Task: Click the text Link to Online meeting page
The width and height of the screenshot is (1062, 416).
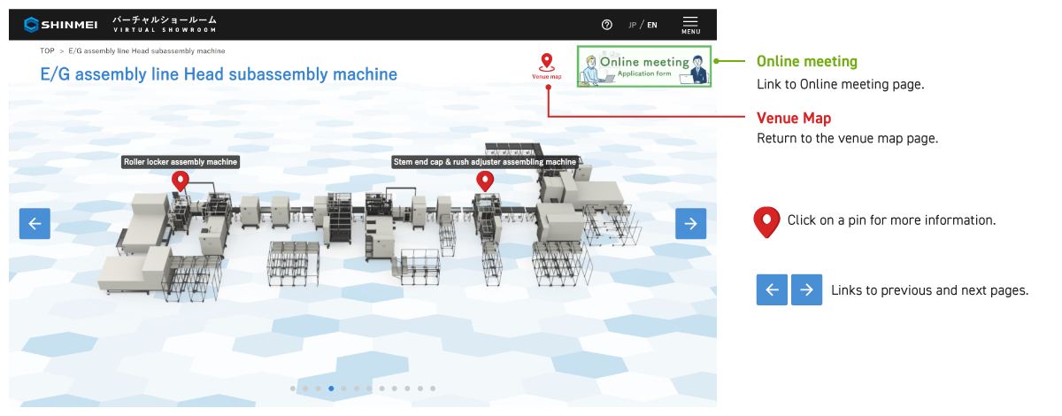Action: pos(841,85)
